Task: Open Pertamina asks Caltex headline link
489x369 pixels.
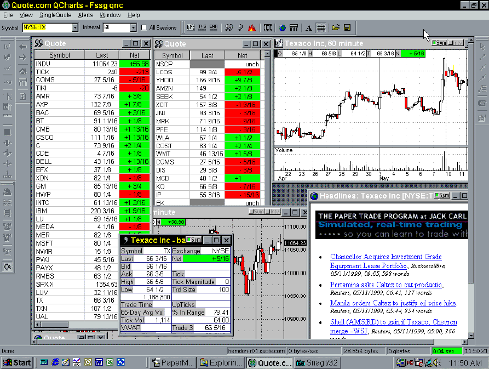Action: click(386, 285)
